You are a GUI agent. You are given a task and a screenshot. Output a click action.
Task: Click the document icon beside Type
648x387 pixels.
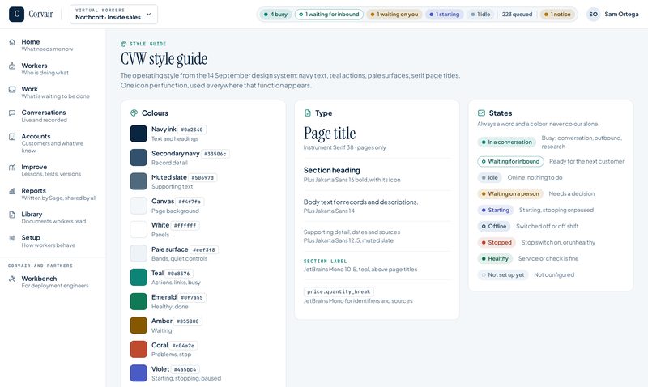pyautogui.click(x=308, y=113)
